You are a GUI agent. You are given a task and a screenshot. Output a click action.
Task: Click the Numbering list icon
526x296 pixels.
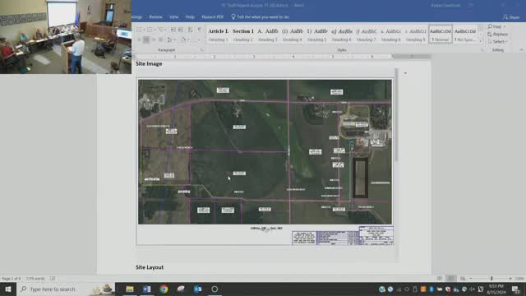pyautogui.click(x=150, y=30)
